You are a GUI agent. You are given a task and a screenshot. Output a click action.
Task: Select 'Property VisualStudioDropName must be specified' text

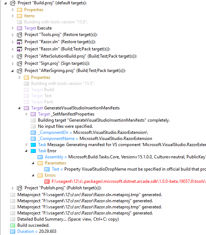click(135, 170)
